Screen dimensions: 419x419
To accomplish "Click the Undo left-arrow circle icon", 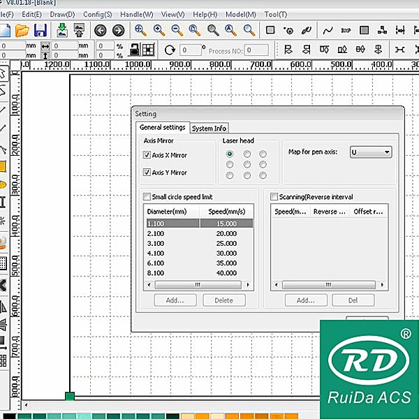I will (x=101, y=30).
